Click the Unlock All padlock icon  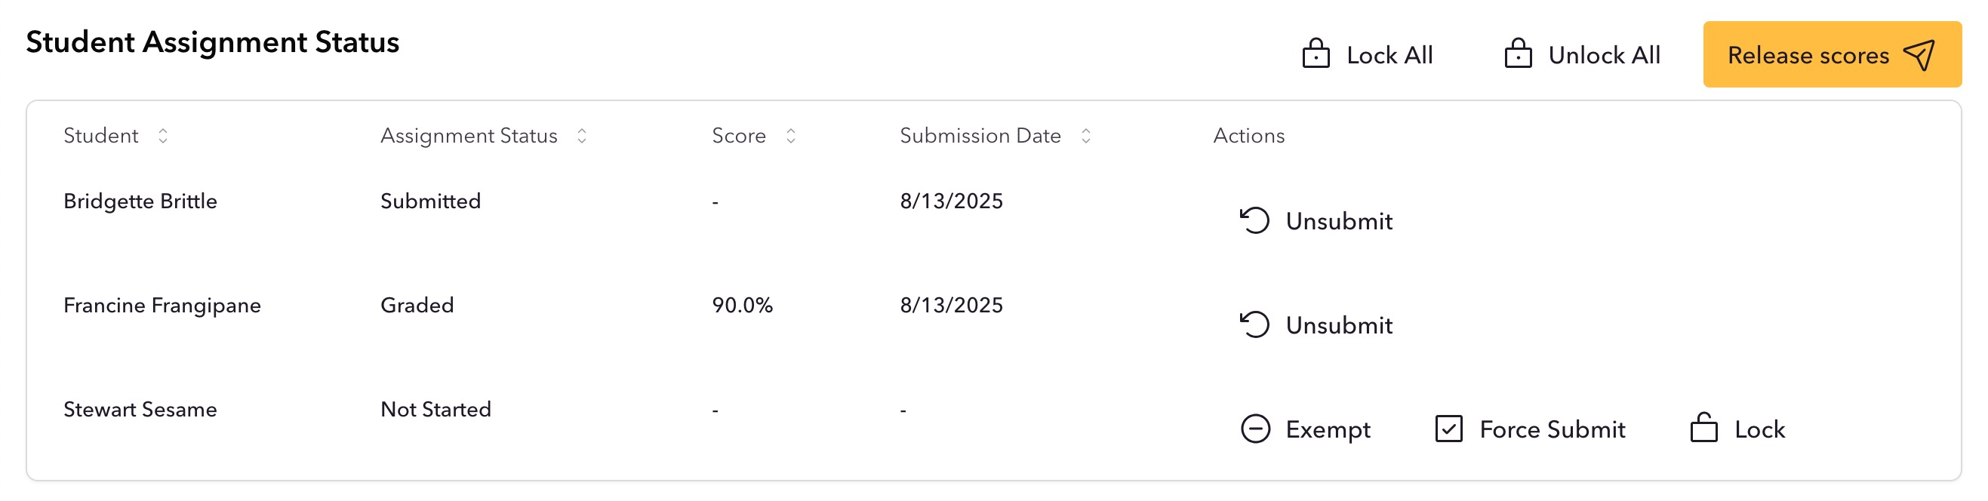pyautogui.click(x=1518, y=54)
